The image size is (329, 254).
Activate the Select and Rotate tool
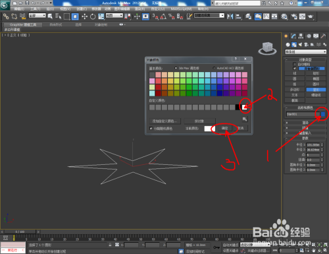[93, 16]
